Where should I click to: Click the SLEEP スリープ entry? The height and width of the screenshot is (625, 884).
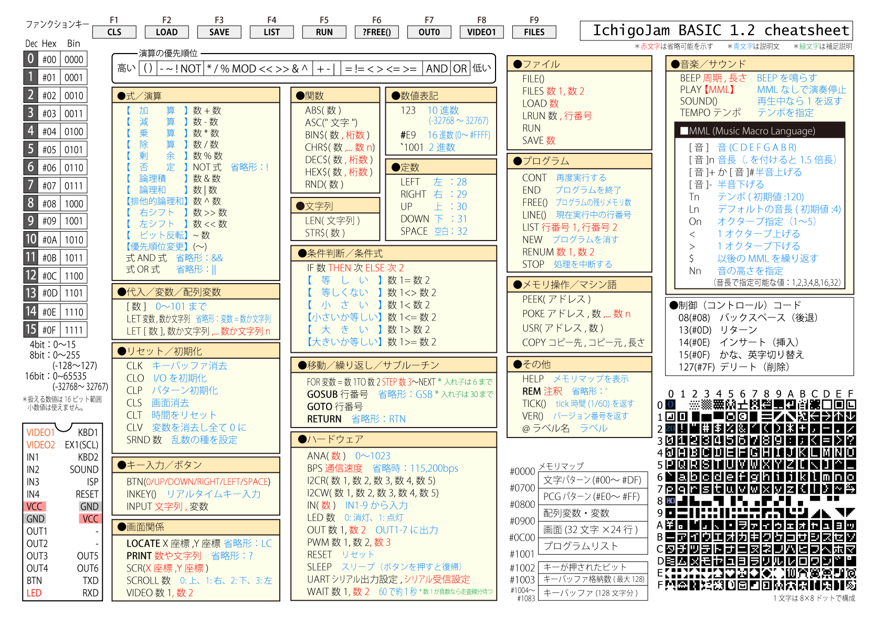[385, 567]
